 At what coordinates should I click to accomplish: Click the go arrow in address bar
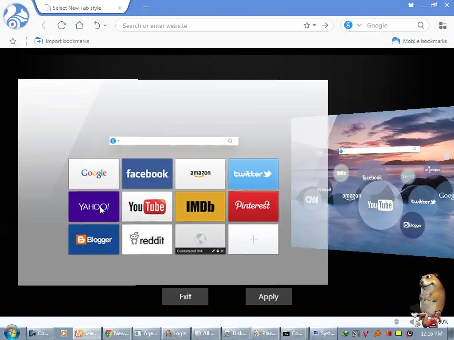pyautogui.click(x=325, y=25)
